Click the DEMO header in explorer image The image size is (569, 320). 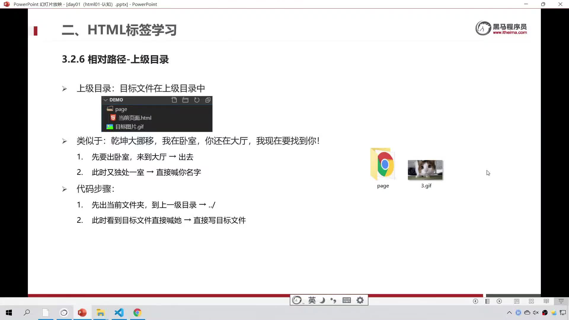click(x=116, y=100)
